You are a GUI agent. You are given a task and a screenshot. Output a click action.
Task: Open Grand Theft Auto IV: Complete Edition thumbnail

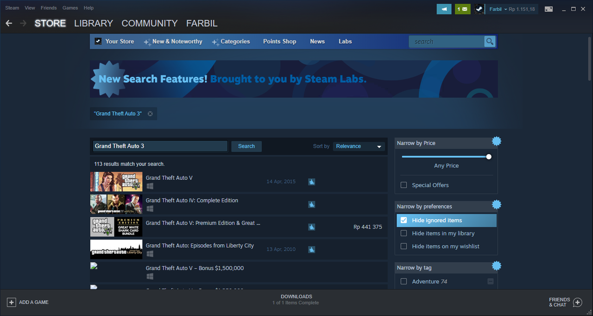pos(116,204)
